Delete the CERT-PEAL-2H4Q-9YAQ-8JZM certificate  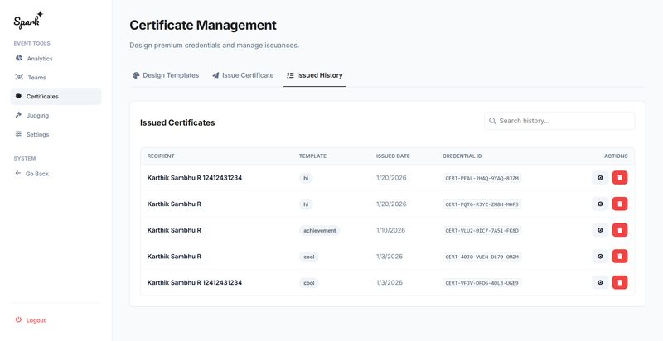click(620, 177)
